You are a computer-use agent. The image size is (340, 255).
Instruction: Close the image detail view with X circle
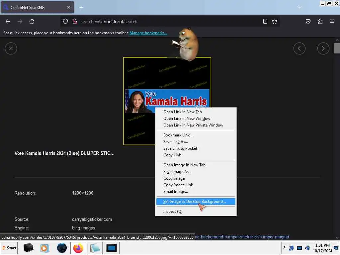(11, 48)
